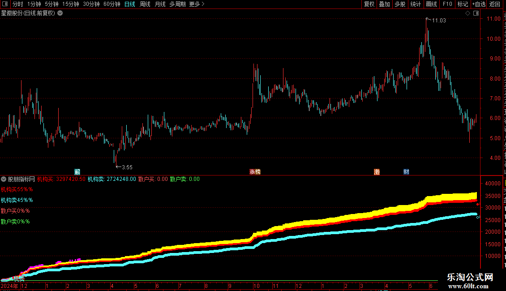
Task: Expand the 股朋指标网 indicator dropdown
Action: [4, 179]
